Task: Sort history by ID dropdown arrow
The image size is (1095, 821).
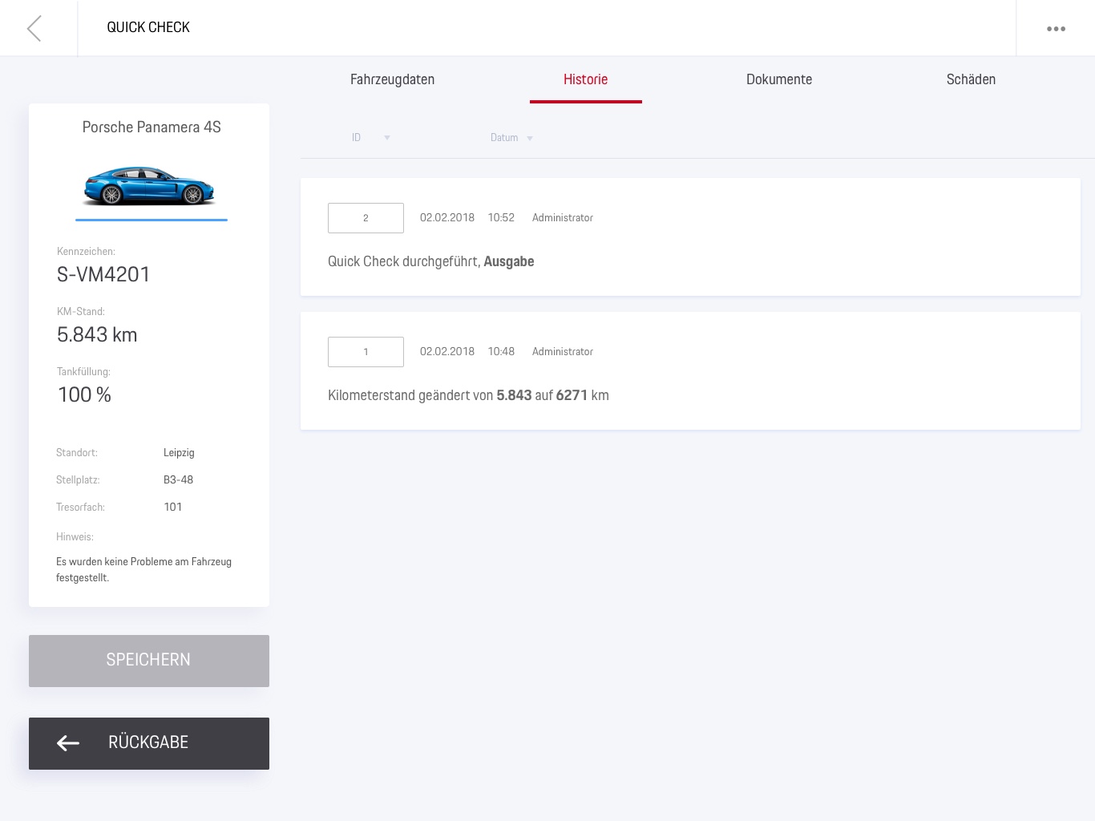Action: click(x=387, y=138)
